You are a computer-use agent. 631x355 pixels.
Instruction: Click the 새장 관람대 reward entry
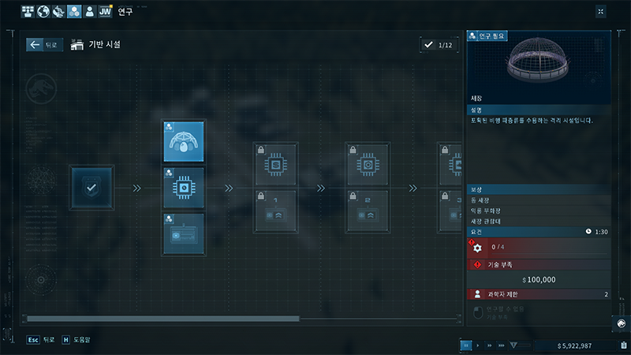(539, 221)
